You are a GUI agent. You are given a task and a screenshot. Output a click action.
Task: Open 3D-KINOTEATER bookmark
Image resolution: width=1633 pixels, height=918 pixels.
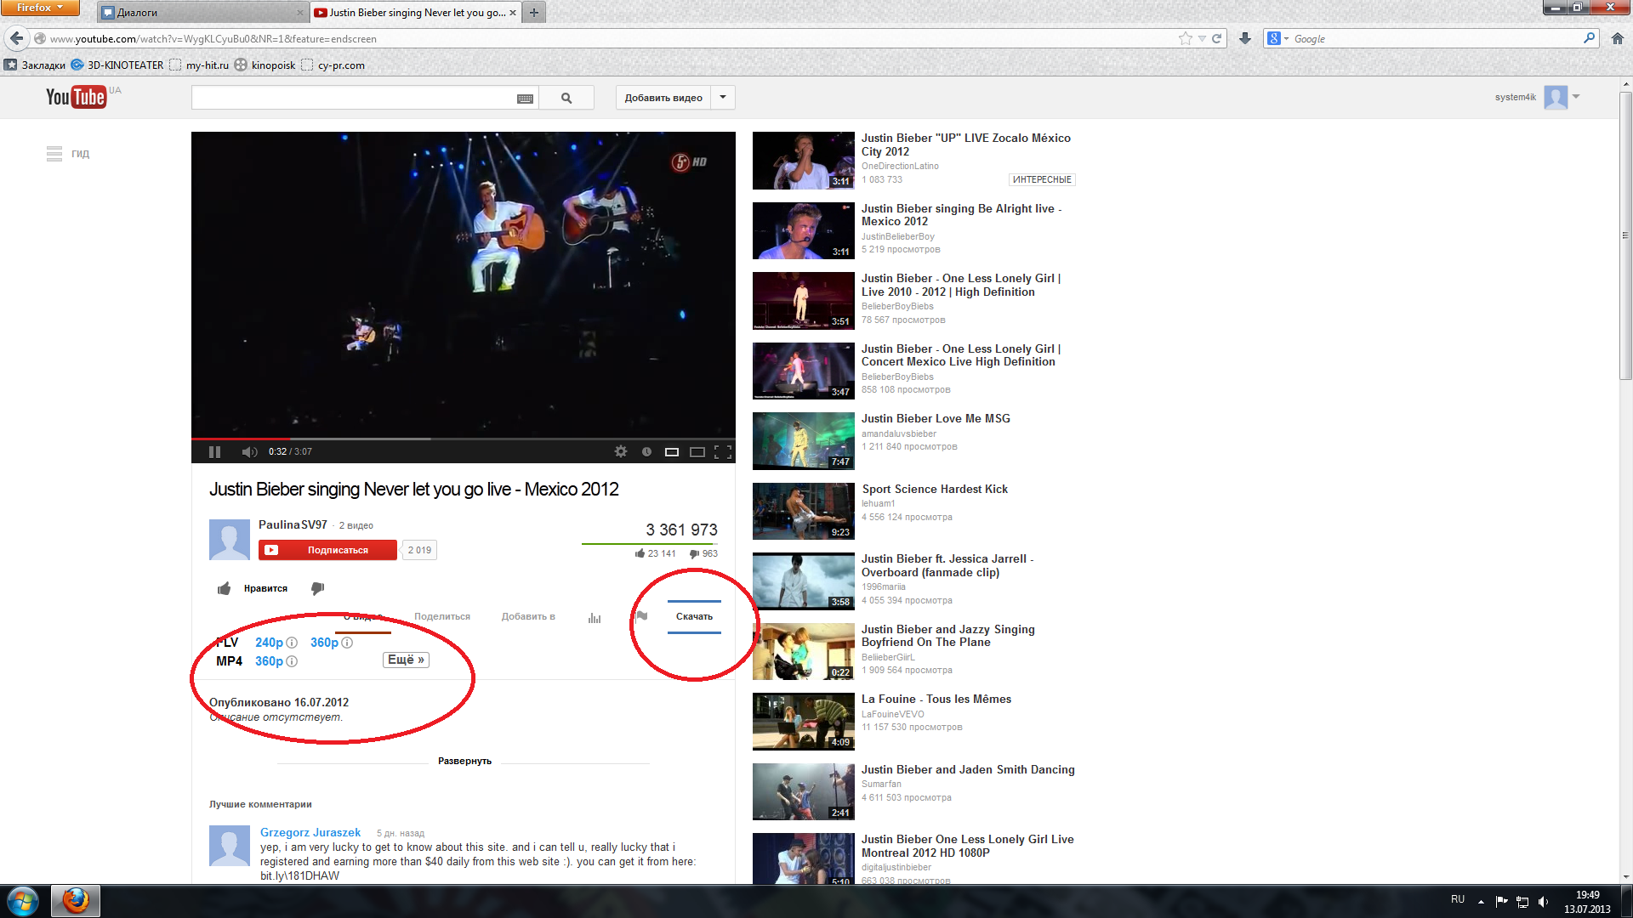117,65
